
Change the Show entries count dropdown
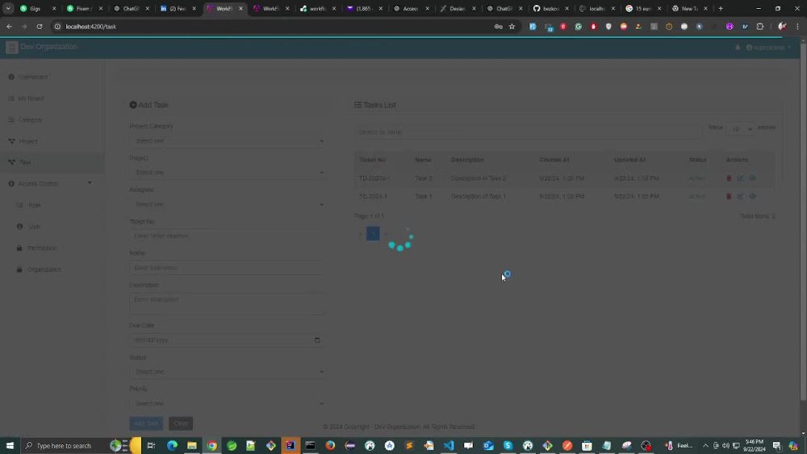point(741,129)
